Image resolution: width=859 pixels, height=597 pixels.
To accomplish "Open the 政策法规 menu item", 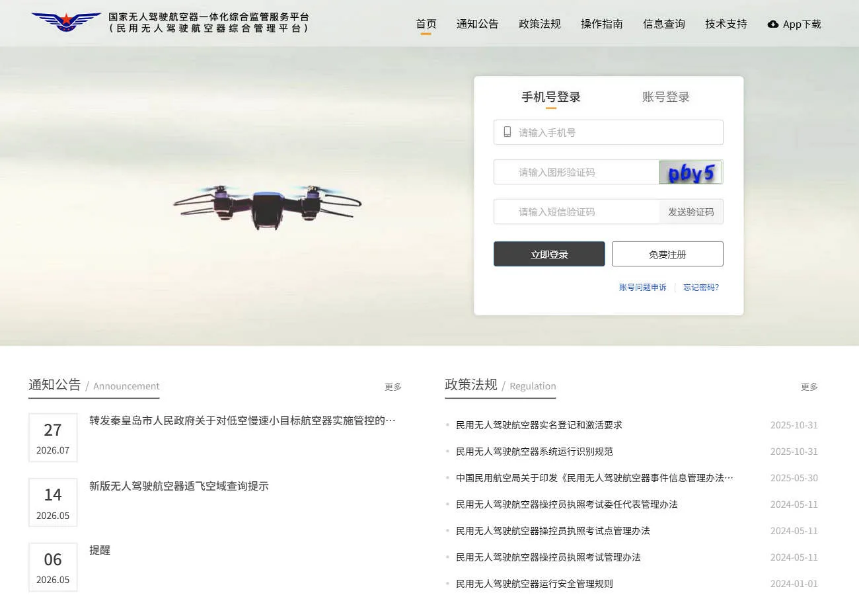I will pos(540,24).
